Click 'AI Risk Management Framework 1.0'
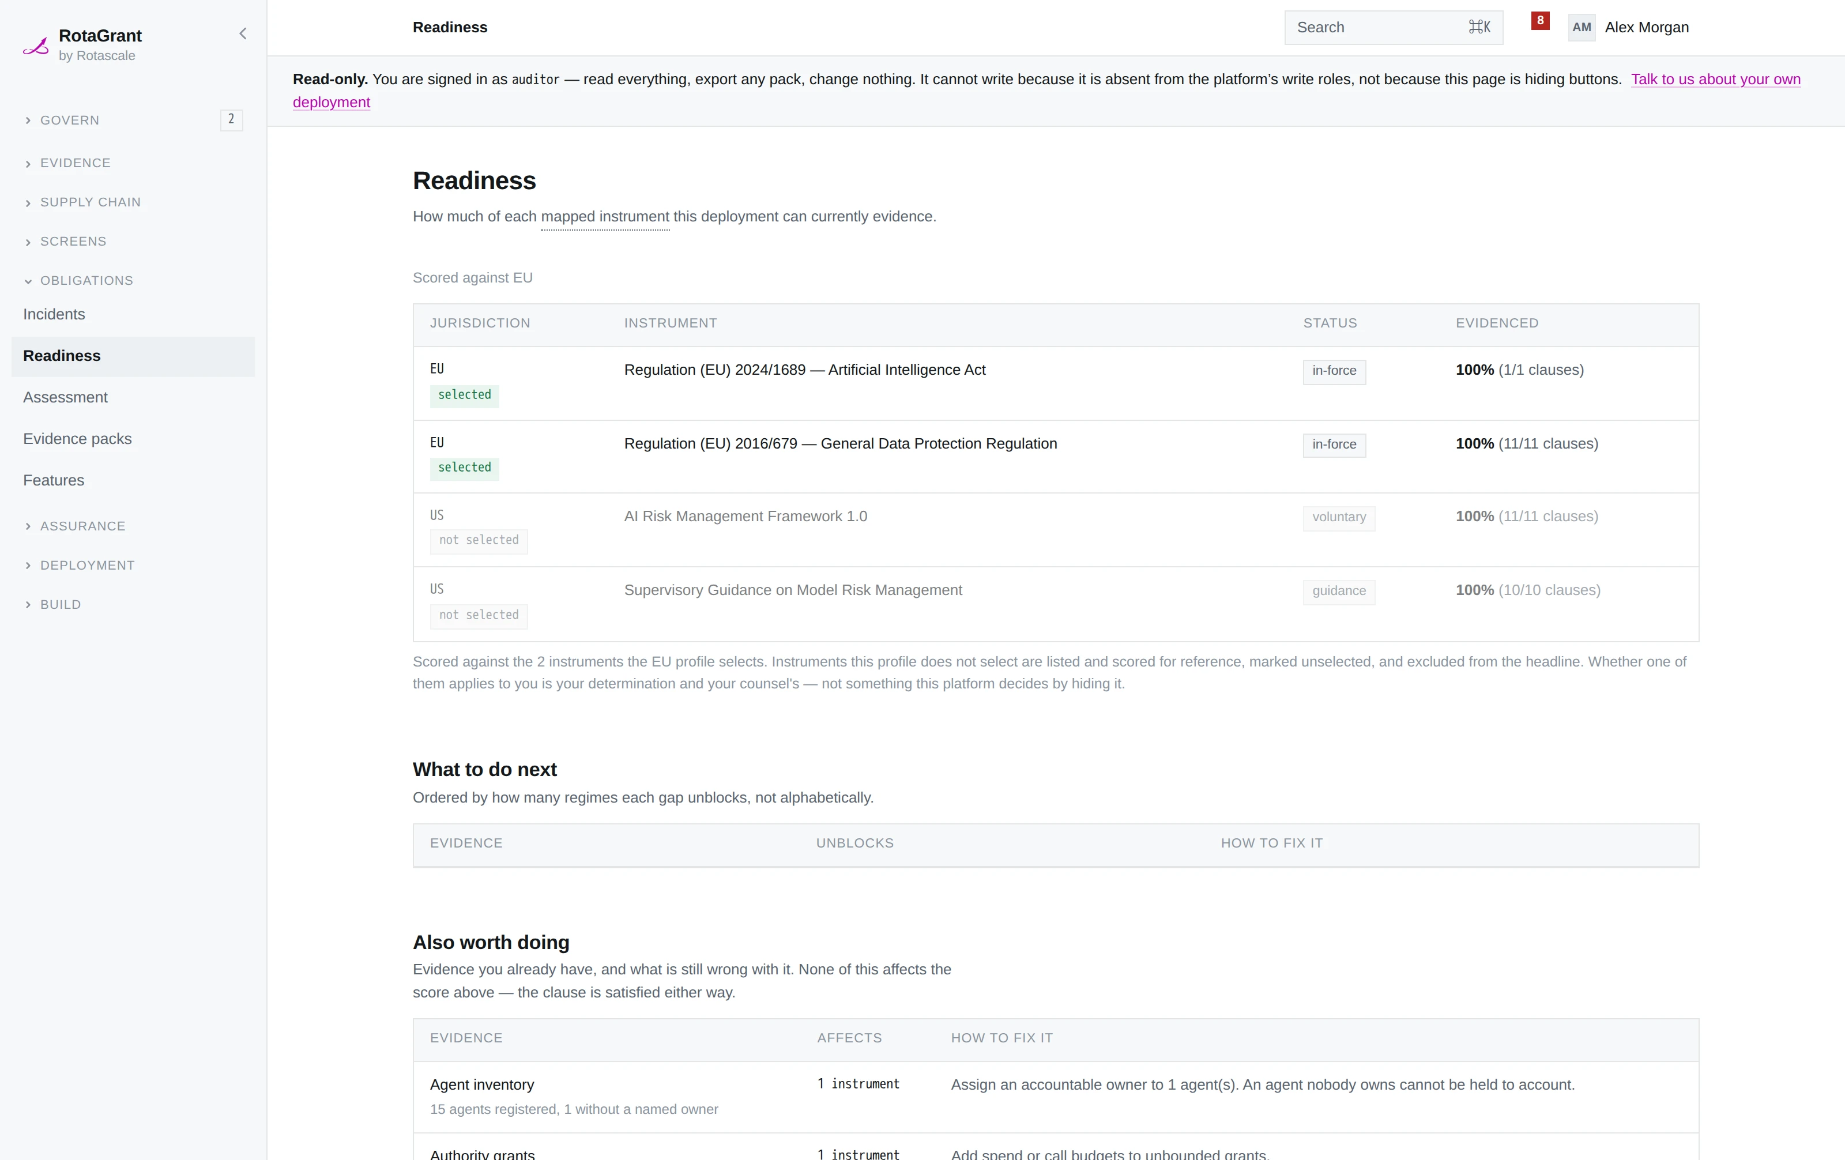Image resolution: width=1845 pixels, height=1160 pixels. coord(745,517)
